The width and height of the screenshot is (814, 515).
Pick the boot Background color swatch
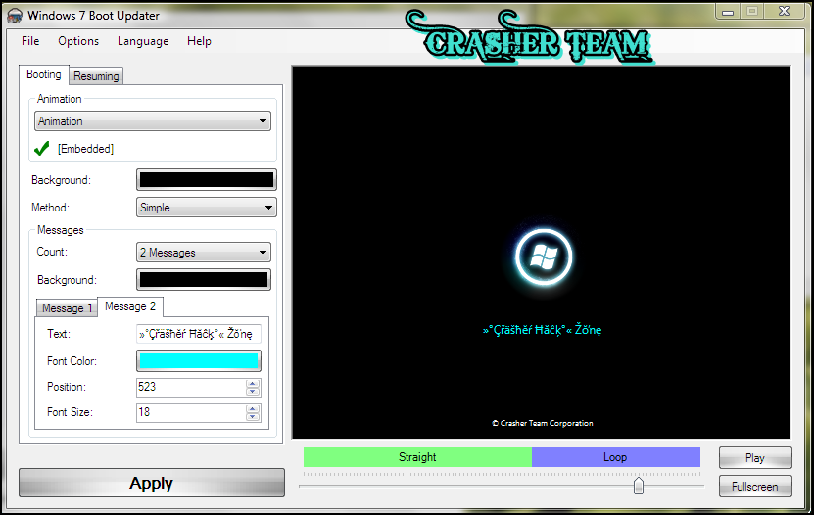pyautogui.click(x=206, y=180)
